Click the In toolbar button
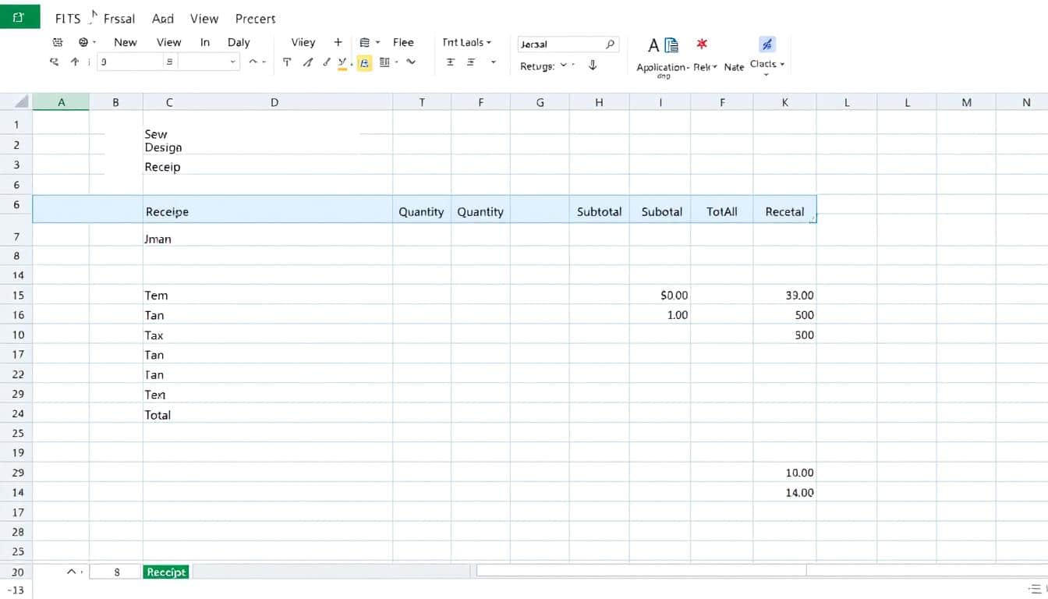 [x=205, y=42]
